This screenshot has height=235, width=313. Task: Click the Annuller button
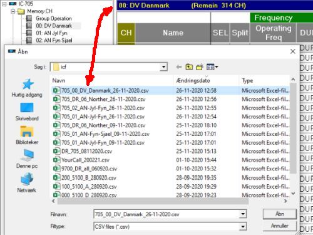(280, 226)
